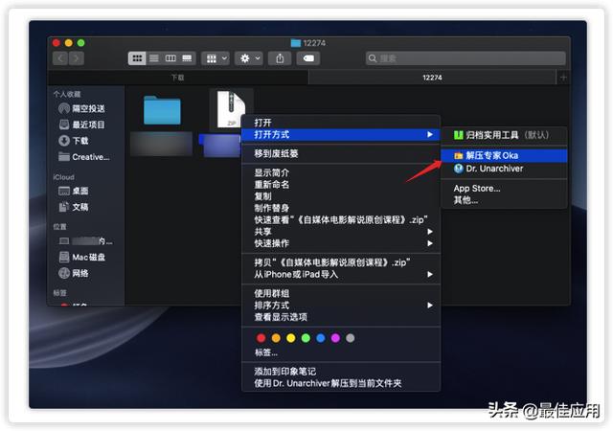Image resolution: width=613 pixels, height=431 pixels.
Task: Choose App Store... in the submenu
Action: pyautogui.click(x=504, y=188)
